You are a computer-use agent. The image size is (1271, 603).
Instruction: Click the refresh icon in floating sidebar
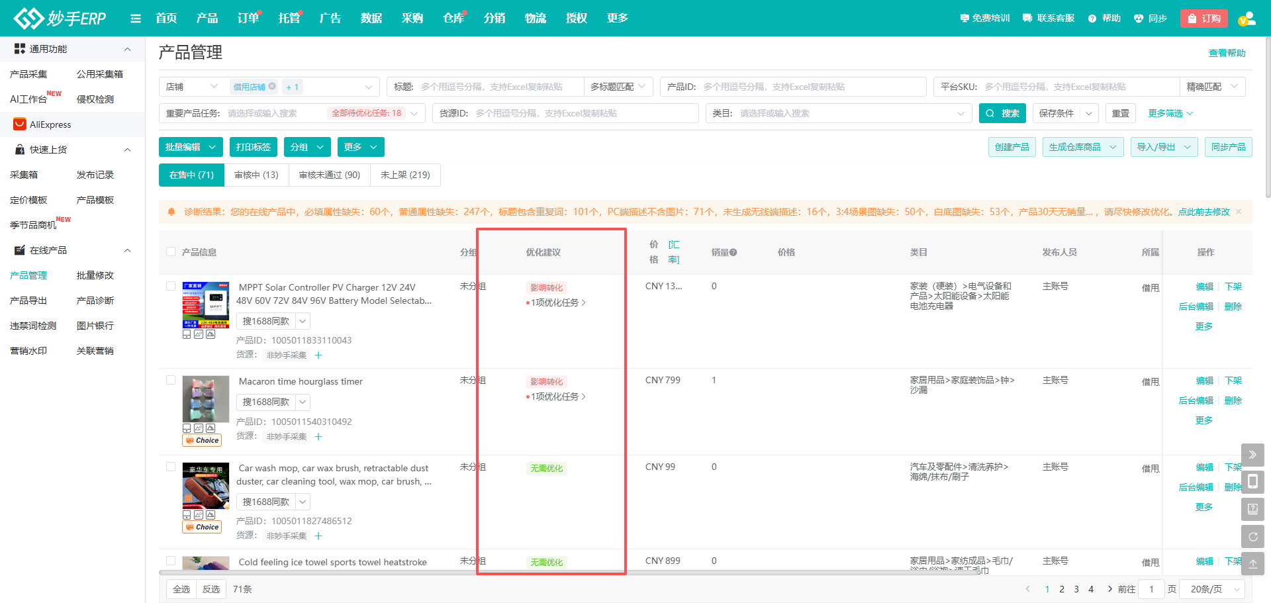(1252, 537)
